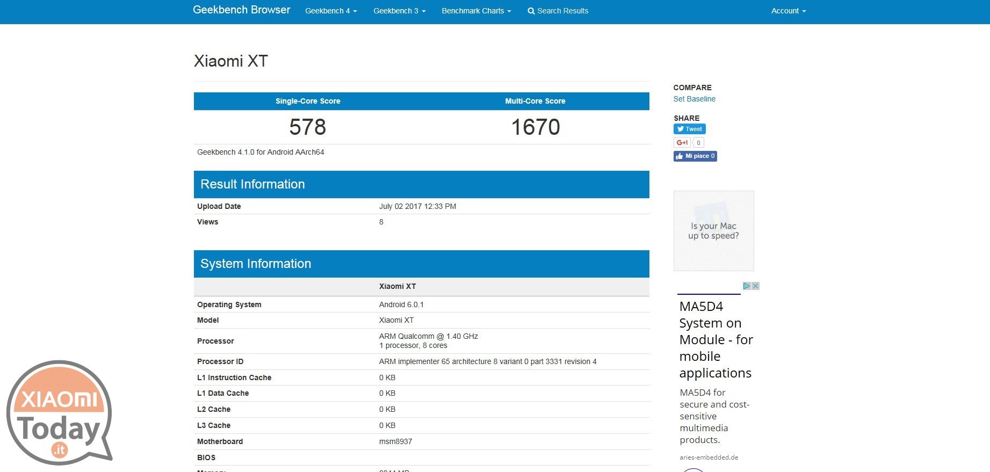Click the L1 Instruction Cache label
This screenshot has height=472, width=990.
tap(234, 377)
